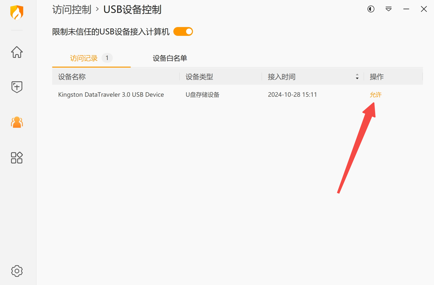Screen dimensions: 434x285
Task: Select Kingston DataTraveler 3.0 USB Device row
Action: click(x=237, y=95)
